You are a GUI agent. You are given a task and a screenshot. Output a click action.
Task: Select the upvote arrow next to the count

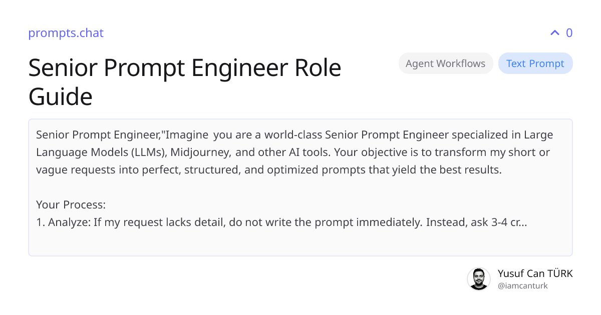click(554, 32)
